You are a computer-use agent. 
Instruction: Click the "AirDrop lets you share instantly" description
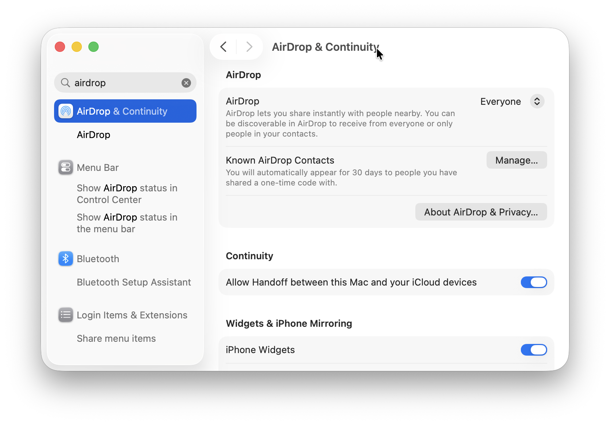pyautogui.click(x=340, y=123)
